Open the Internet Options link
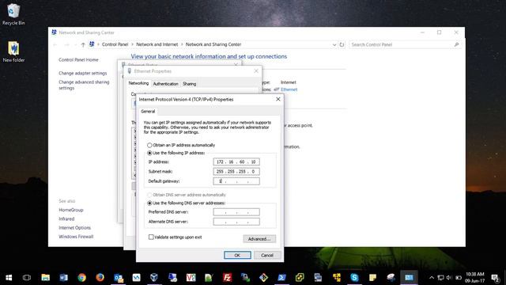Viewport: 506px width, 285px height. coord(75,228)
